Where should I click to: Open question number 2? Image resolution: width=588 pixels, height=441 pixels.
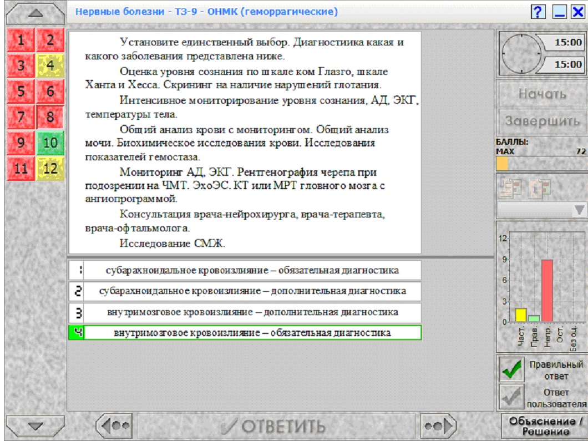(50, 40)
